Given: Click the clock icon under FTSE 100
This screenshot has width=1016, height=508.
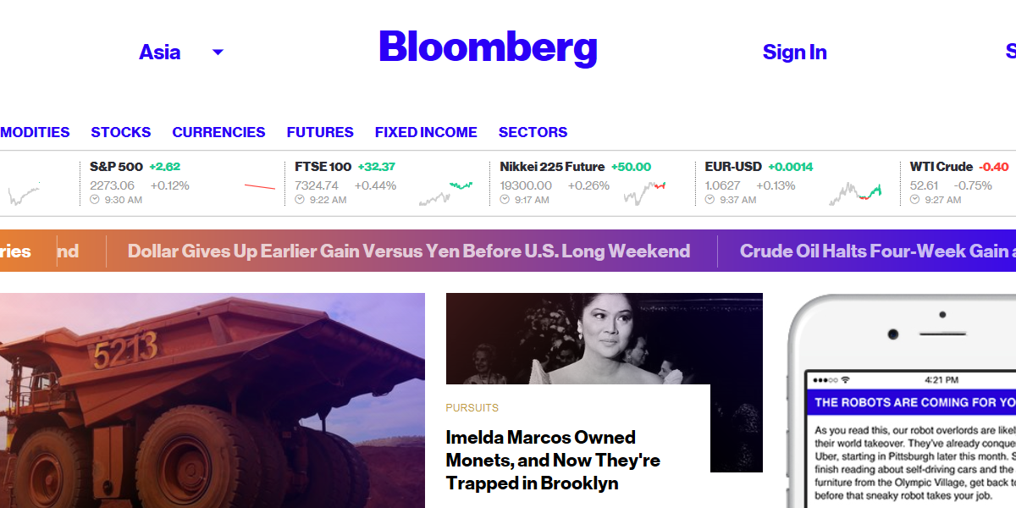Looking at the screenshot, I should tap(300, 200).
